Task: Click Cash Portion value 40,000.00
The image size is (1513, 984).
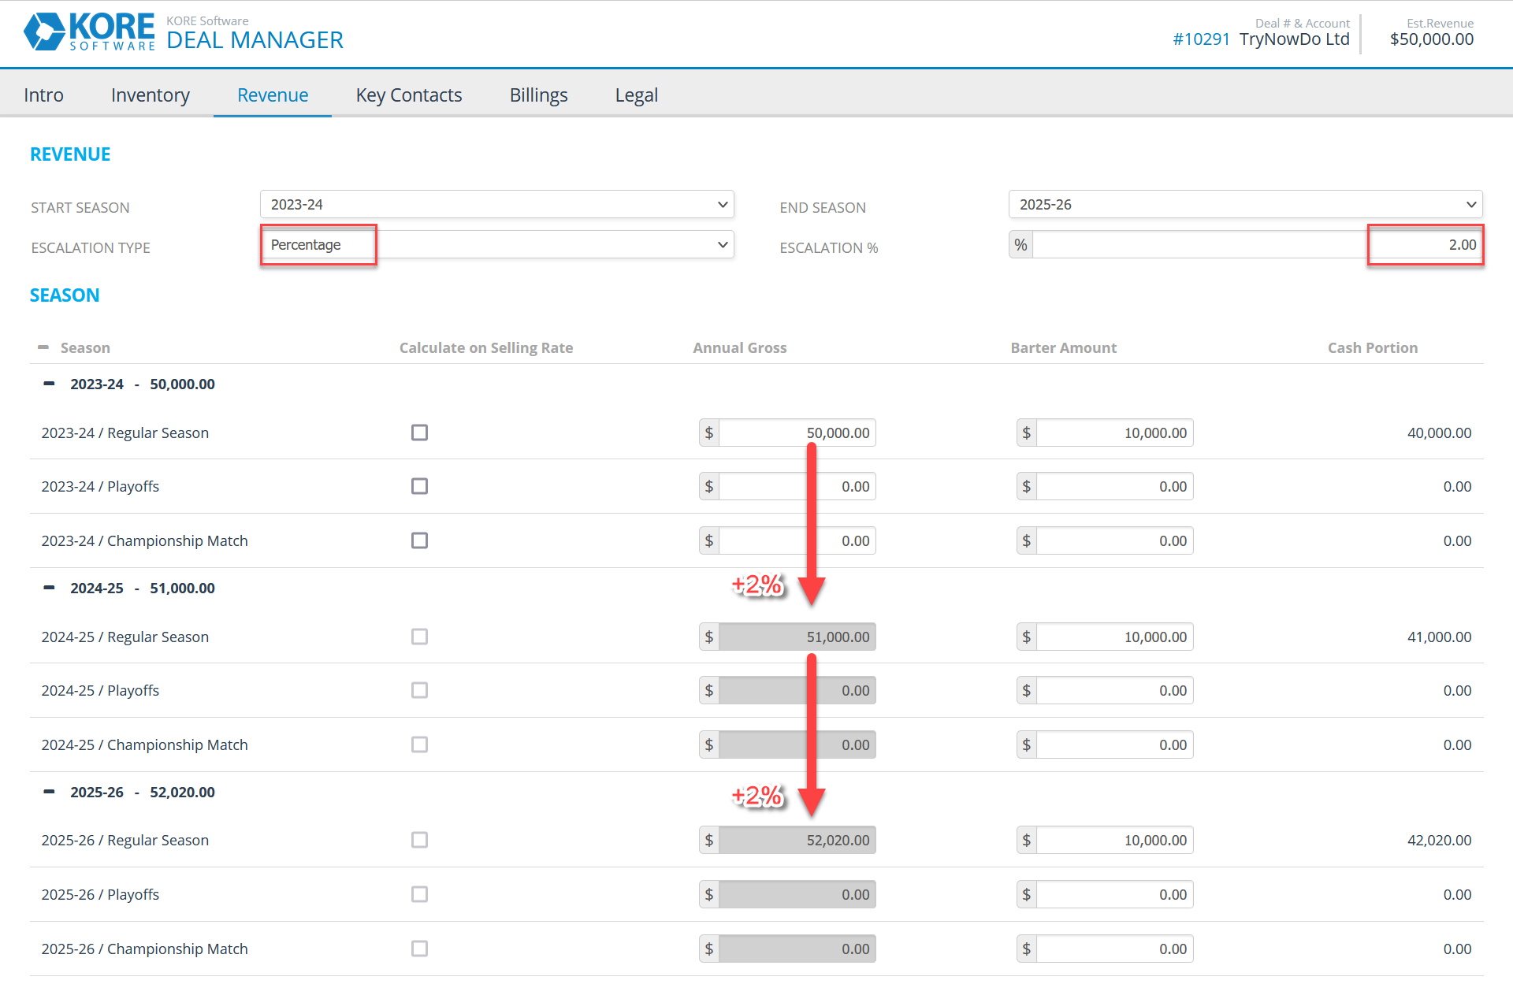Action: pyautogui.click(x=1439, y=433)
